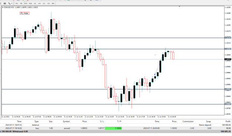Select the lowest horizontal line on the chart
232x136 pixels.
pos(113,104)
